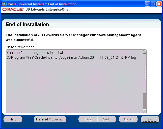Click the installActions log file path line
Viewport: 163px width, 129px height.
pos(71,57)
